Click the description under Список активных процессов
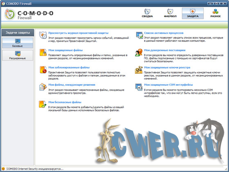 click(184, 39)
